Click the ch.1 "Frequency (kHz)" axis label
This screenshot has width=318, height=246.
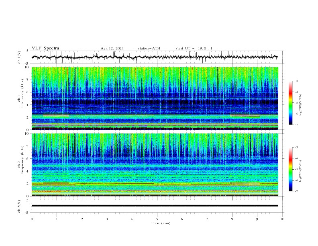22,92
